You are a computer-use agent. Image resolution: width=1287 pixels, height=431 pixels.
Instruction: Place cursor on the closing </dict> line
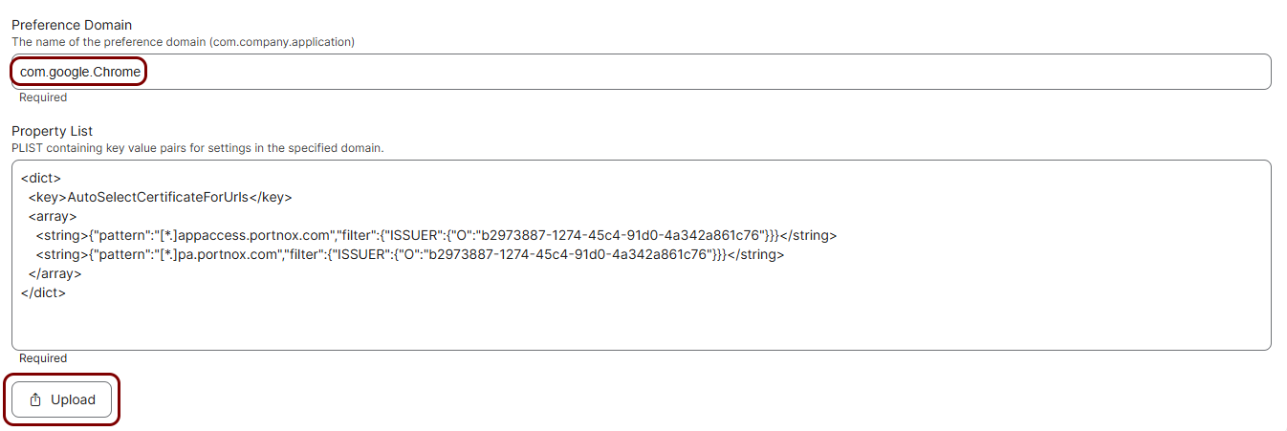click(x=43, y=292)
